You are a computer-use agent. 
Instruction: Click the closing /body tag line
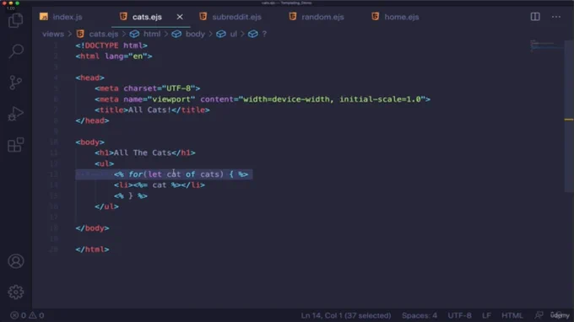coord(92,228)
